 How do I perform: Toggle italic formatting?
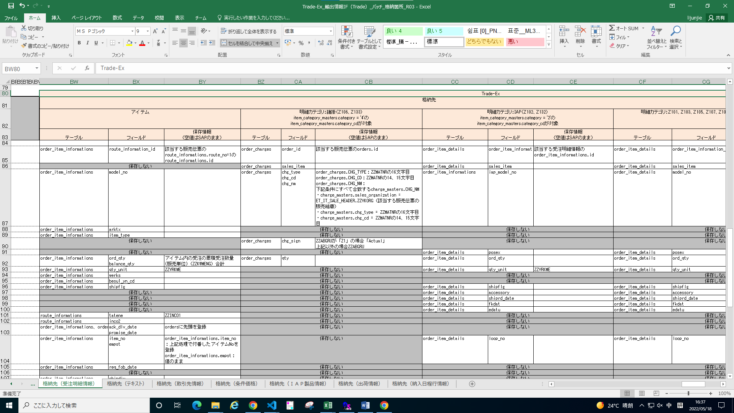tap(88, 43)
